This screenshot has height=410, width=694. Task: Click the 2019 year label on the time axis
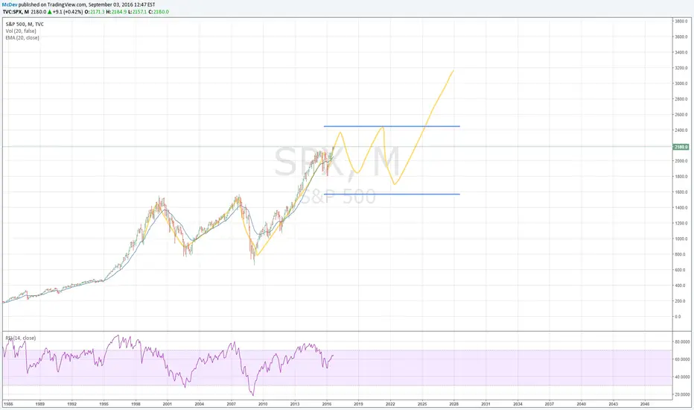click(x=358, y=404)
